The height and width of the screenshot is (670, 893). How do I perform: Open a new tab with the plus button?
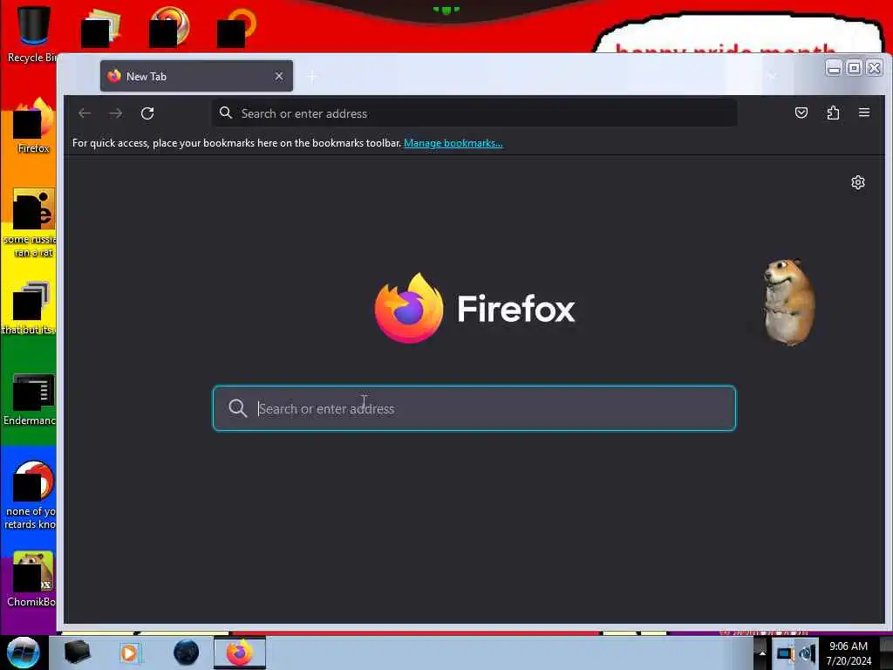tap(312, 77)
